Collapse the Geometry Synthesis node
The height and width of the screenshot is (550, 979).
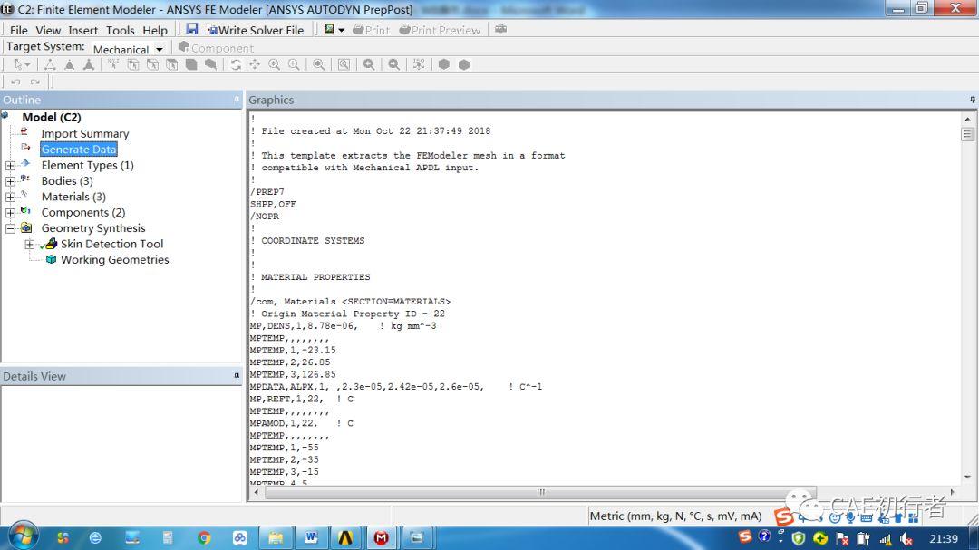click(11, 228)
